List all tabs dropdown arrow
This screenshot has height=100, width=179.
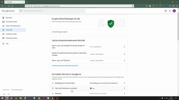pos(160,2)
